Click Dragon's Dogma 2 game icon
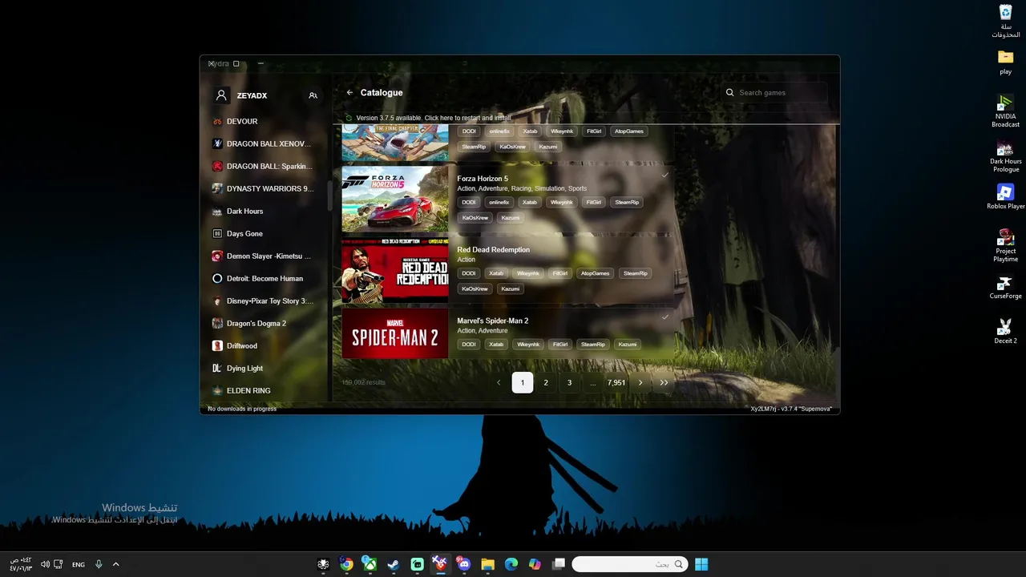 217,324
